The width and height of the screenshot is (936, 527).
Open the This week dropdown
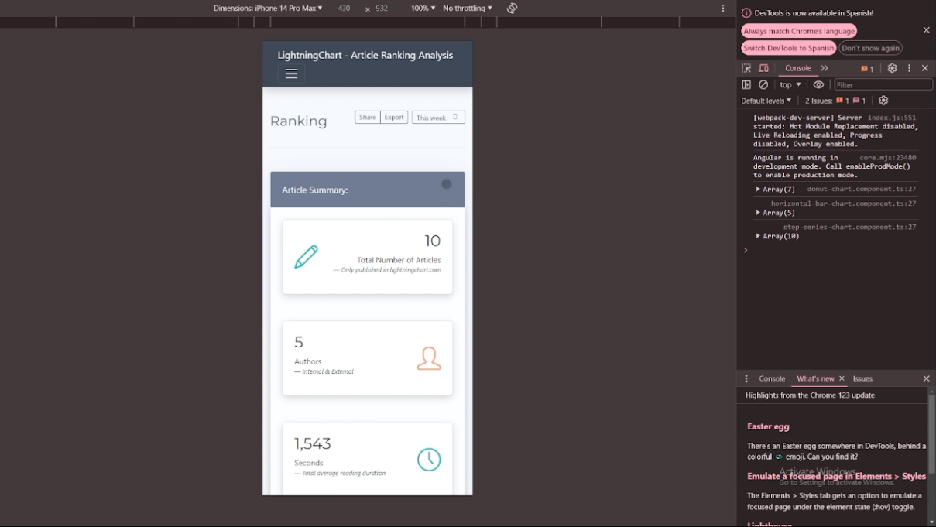(438, 118)
